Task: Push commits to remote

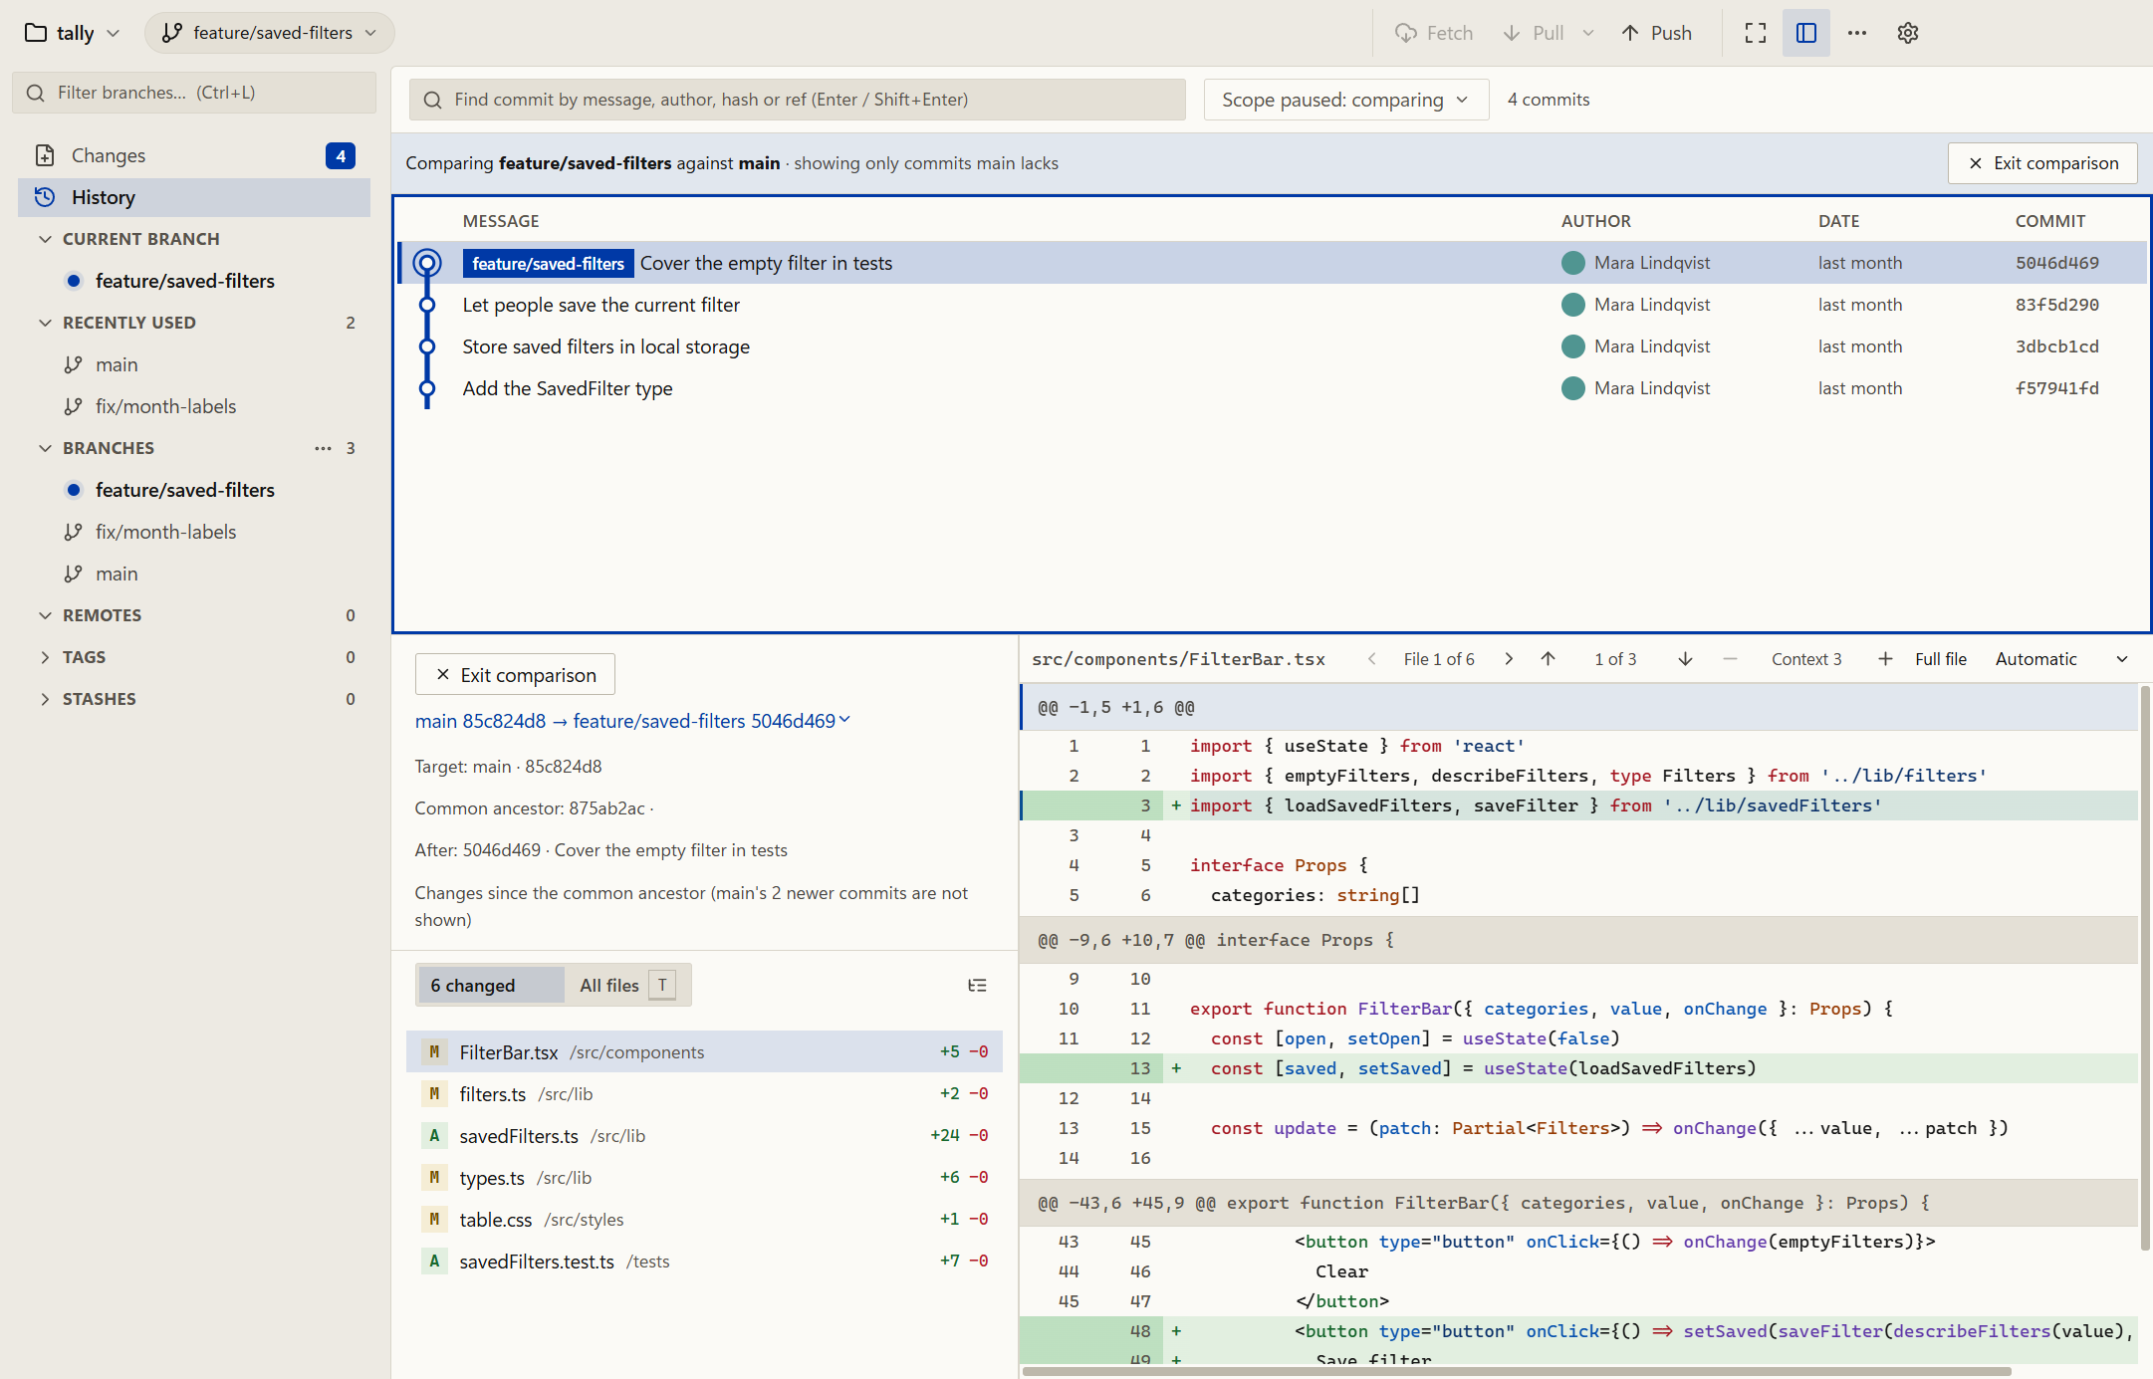Action: coord(1657,33)
